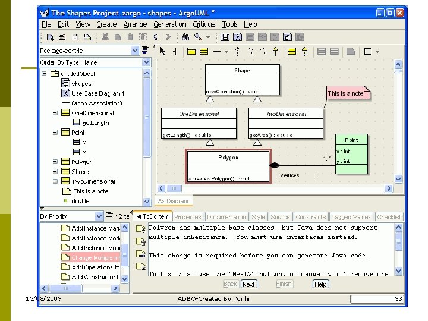Select the Use Case Diagram 1 tree item
Screen dimensions: 428x321
[x=93, y=93]
